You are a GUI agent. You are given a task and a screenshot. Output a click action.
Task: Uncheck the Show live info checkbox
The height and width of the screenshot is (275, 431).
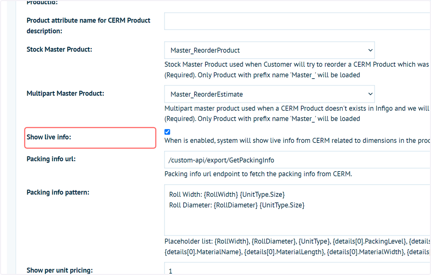[167, 132]
